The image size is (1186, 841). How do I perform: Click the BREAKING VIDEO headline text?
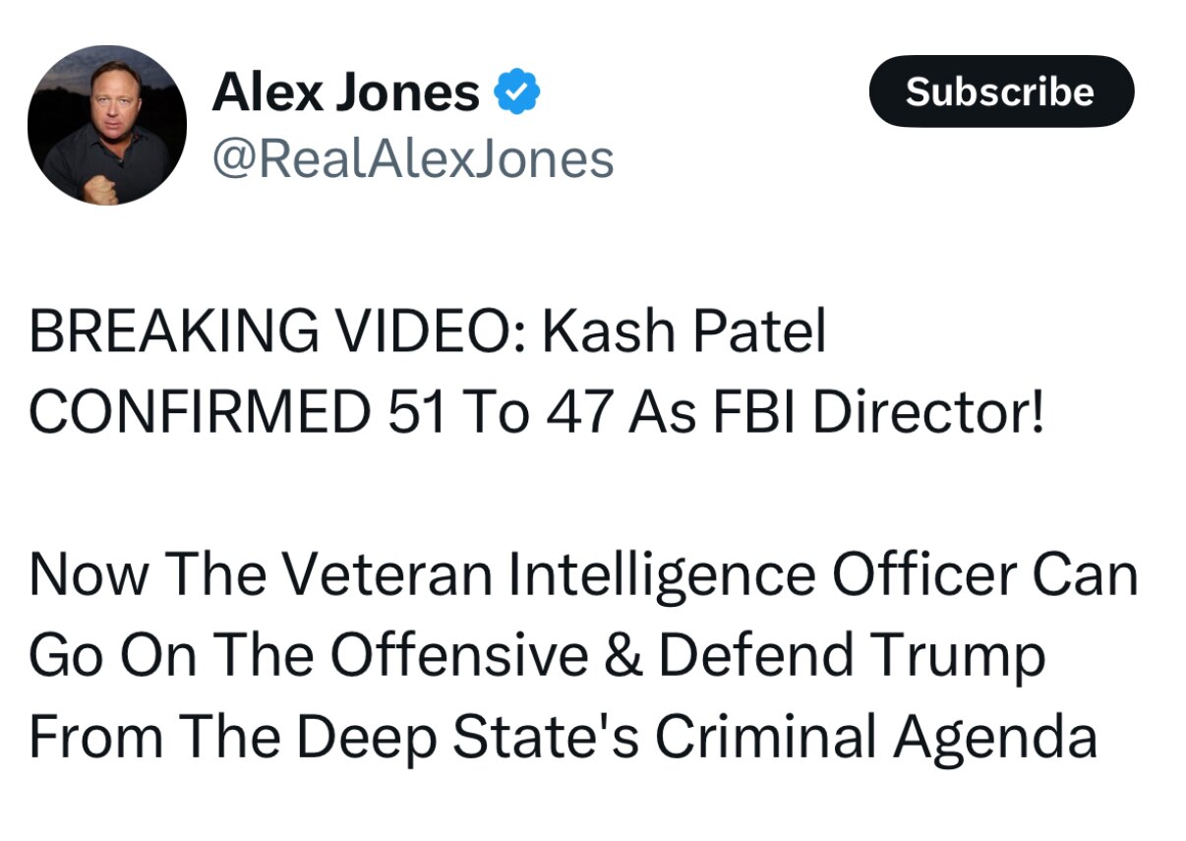click(428, 330)
